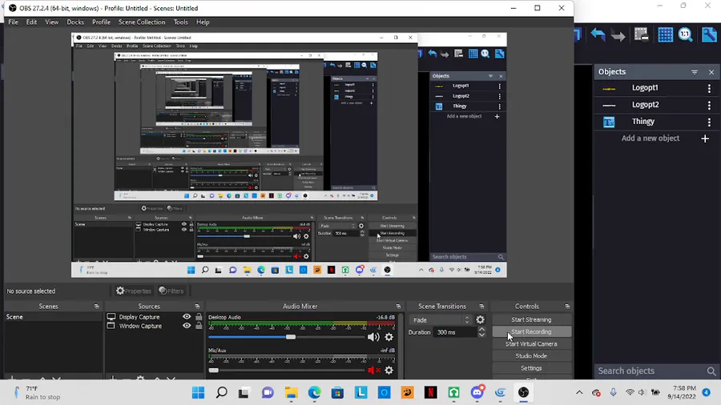Show hidden tray icons chevron
The image size is (721, 405).
tap(579, 393)
